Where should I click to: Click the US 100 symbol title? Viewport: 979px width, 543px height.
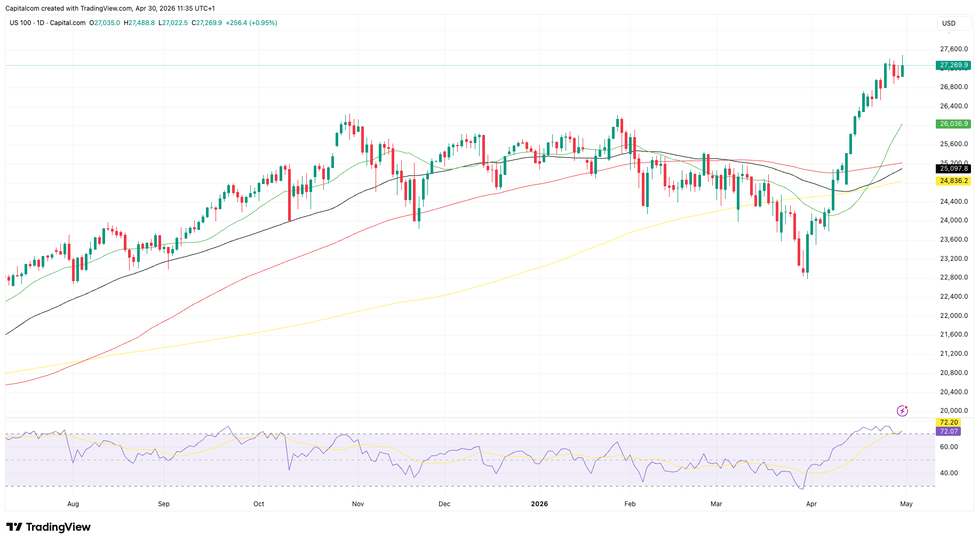pos(20,23)
